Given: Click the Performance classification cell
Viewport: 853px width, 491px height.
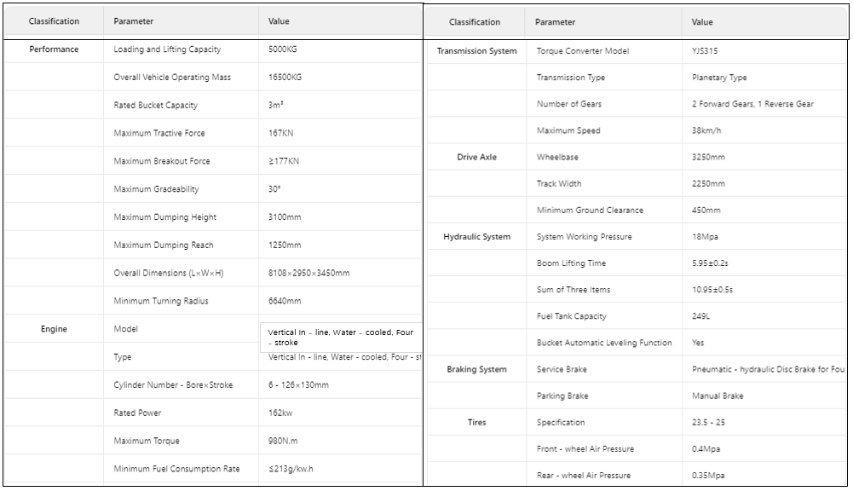Looking at the screenshot, I should click(54, 49).
